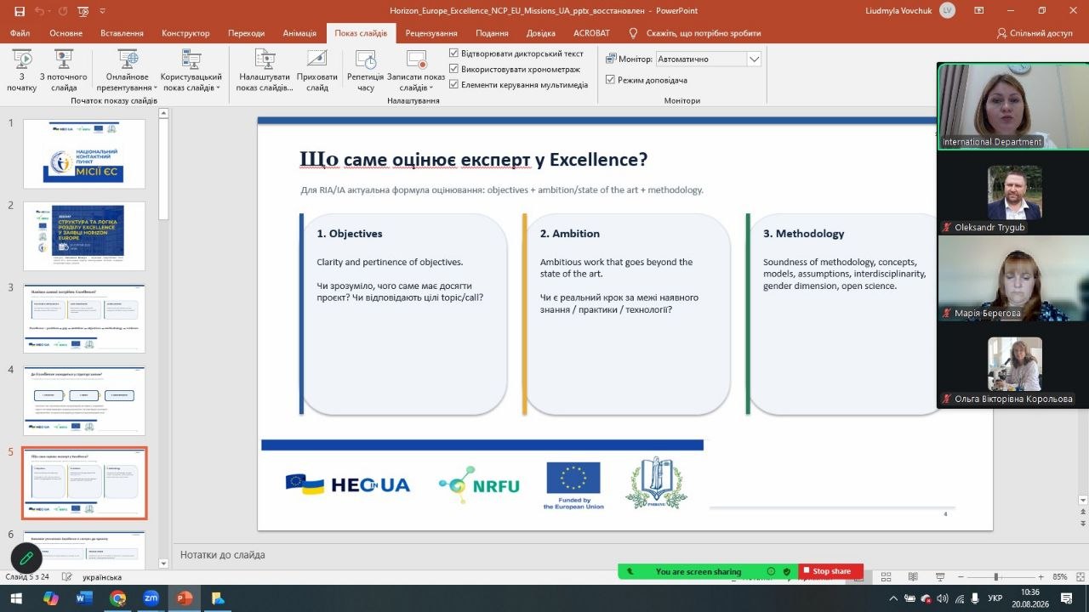Click Fit slide to window icon
Viewport: 1089px width, 612px height.
(1081, 577)
